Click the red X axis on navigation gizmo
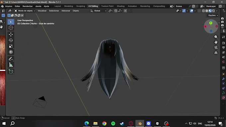This screenshot has height=127, width=226. 205,27
